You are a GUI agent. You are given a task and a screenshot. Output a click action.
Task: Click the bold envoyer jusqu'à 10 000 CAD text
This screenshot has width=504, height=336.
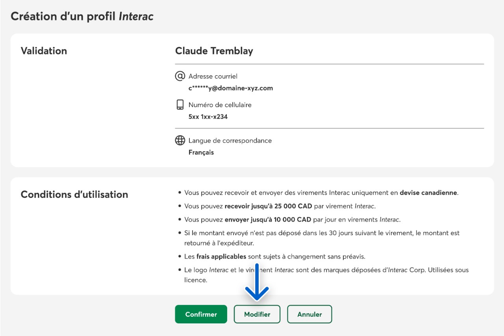[268, 219]
